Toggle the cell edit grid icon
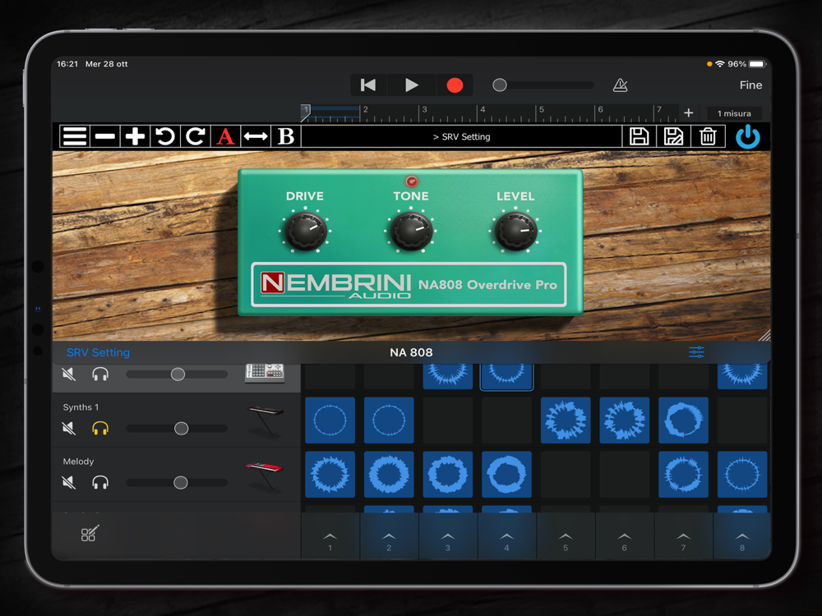Viewport: 822px width, 616px height. click(90, 533)
